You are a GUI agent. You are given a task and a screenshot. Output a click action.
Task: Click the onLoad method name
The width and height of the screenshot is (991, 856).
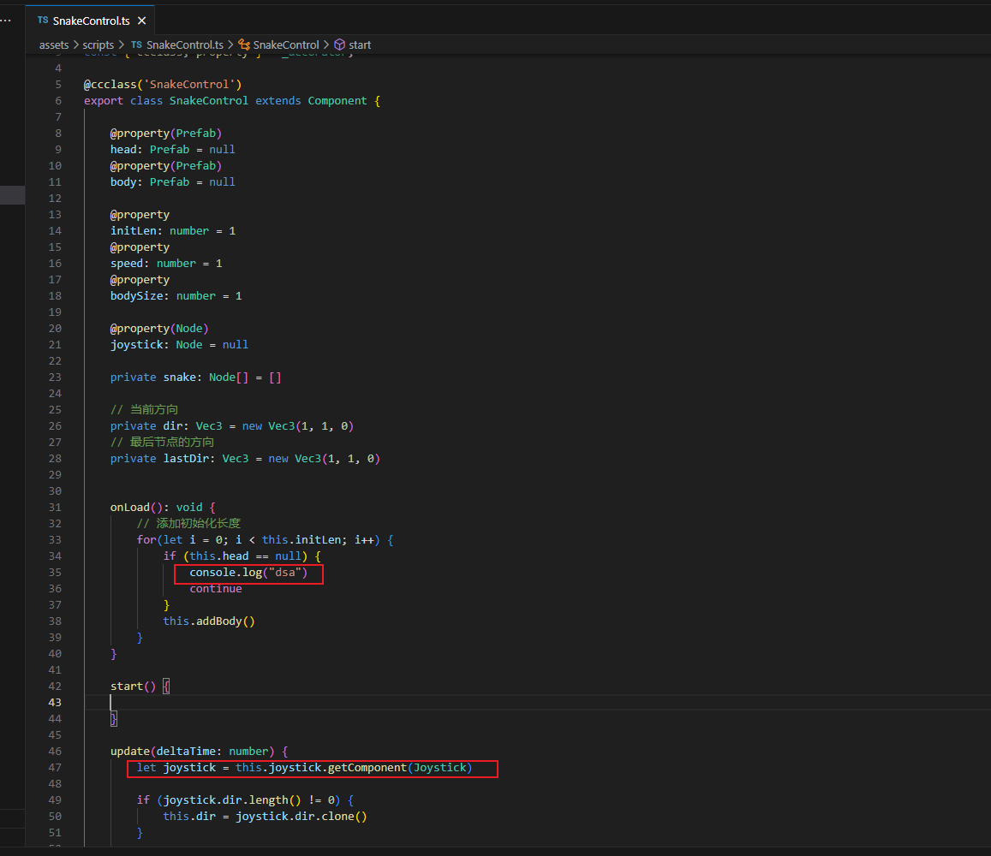pos(130,507)
